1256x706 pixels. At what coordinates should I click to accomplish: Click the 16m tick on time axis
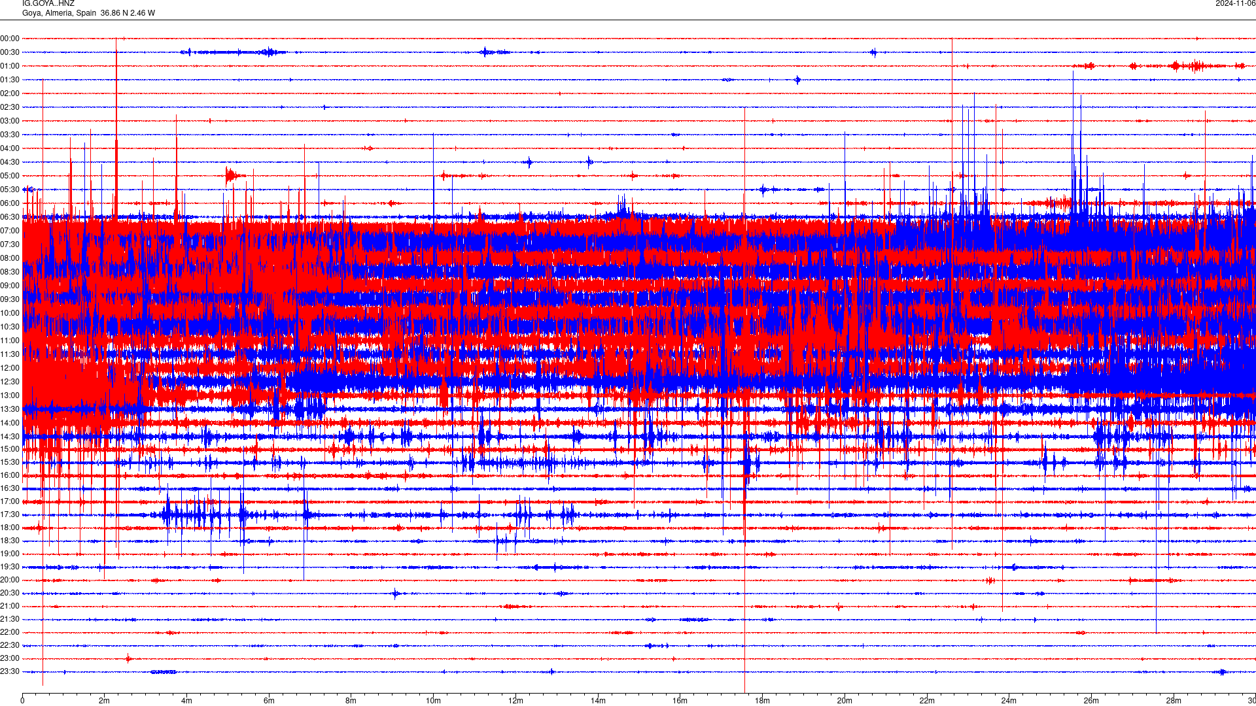pyautogui.click(x=680, y=701)
